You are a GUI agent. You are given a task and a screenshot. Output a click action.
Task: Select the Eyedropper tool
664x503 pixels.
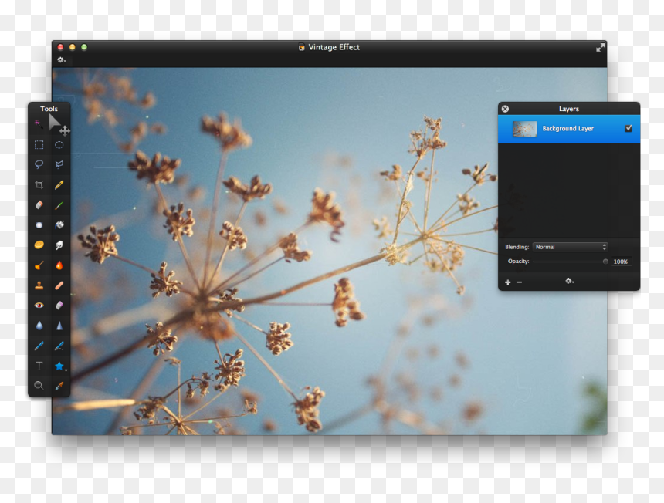59,386
